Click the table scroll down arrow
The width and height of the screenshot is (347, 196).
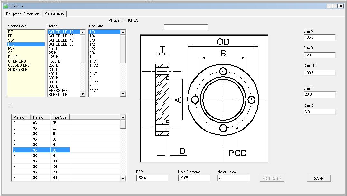123,179
